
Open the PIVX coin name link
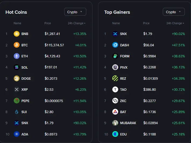(x=124, y=67)
